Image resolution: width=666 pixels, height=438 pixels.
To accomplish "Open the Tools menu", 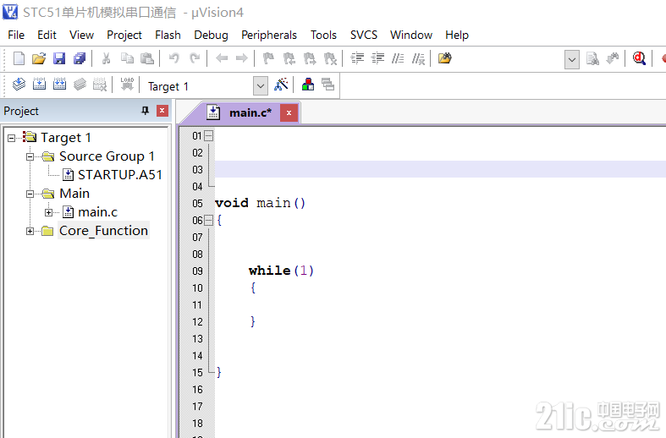I will (x=323, y=35).
